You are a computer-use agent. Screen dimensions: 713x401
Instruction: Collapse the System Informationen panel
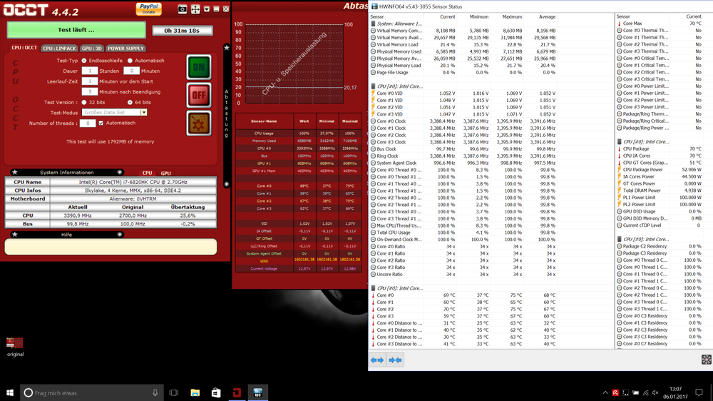(120, 173)
